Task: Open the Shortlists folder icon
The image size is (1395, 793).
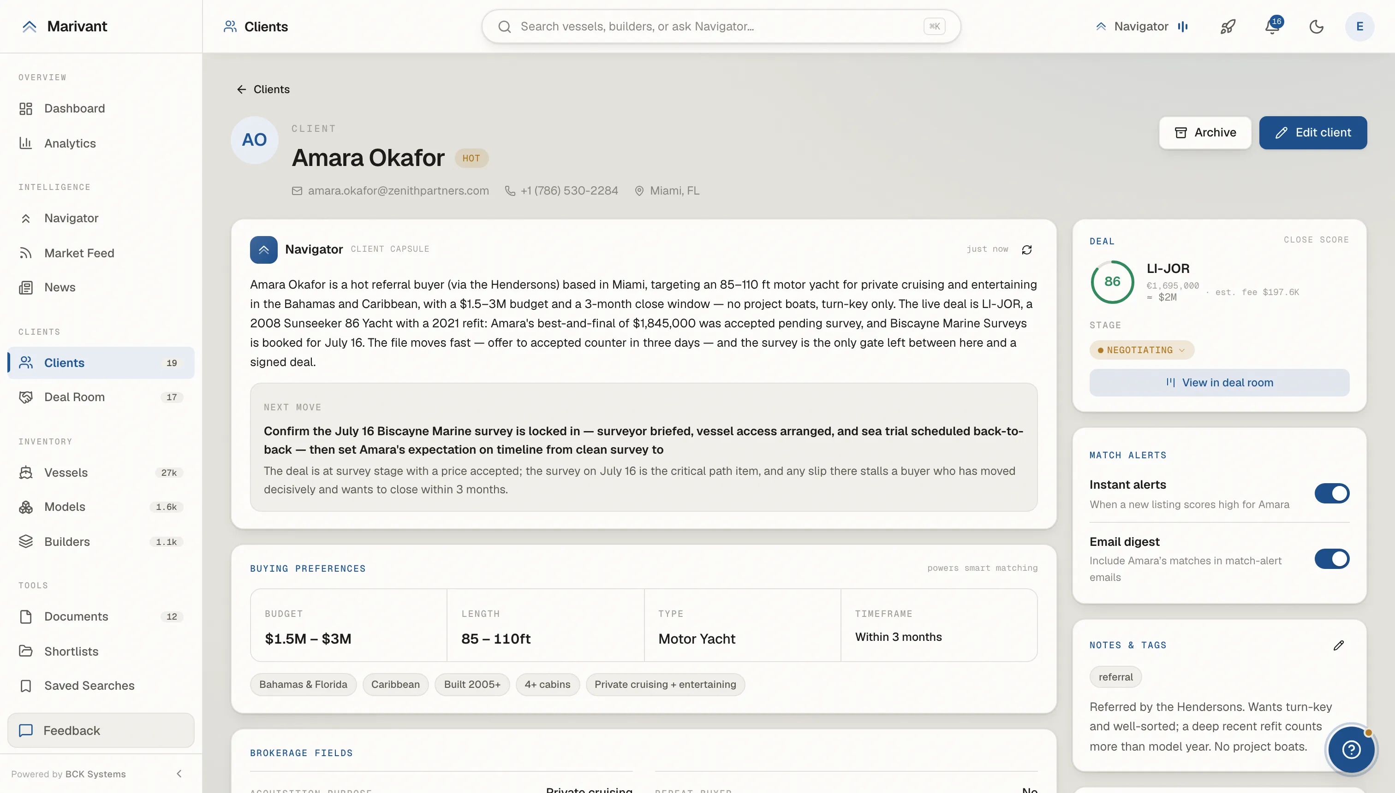Action: 26,651
